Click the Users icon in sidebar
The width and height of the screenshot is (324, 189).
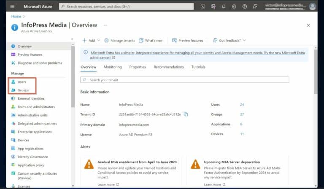(x=13, y=82)
